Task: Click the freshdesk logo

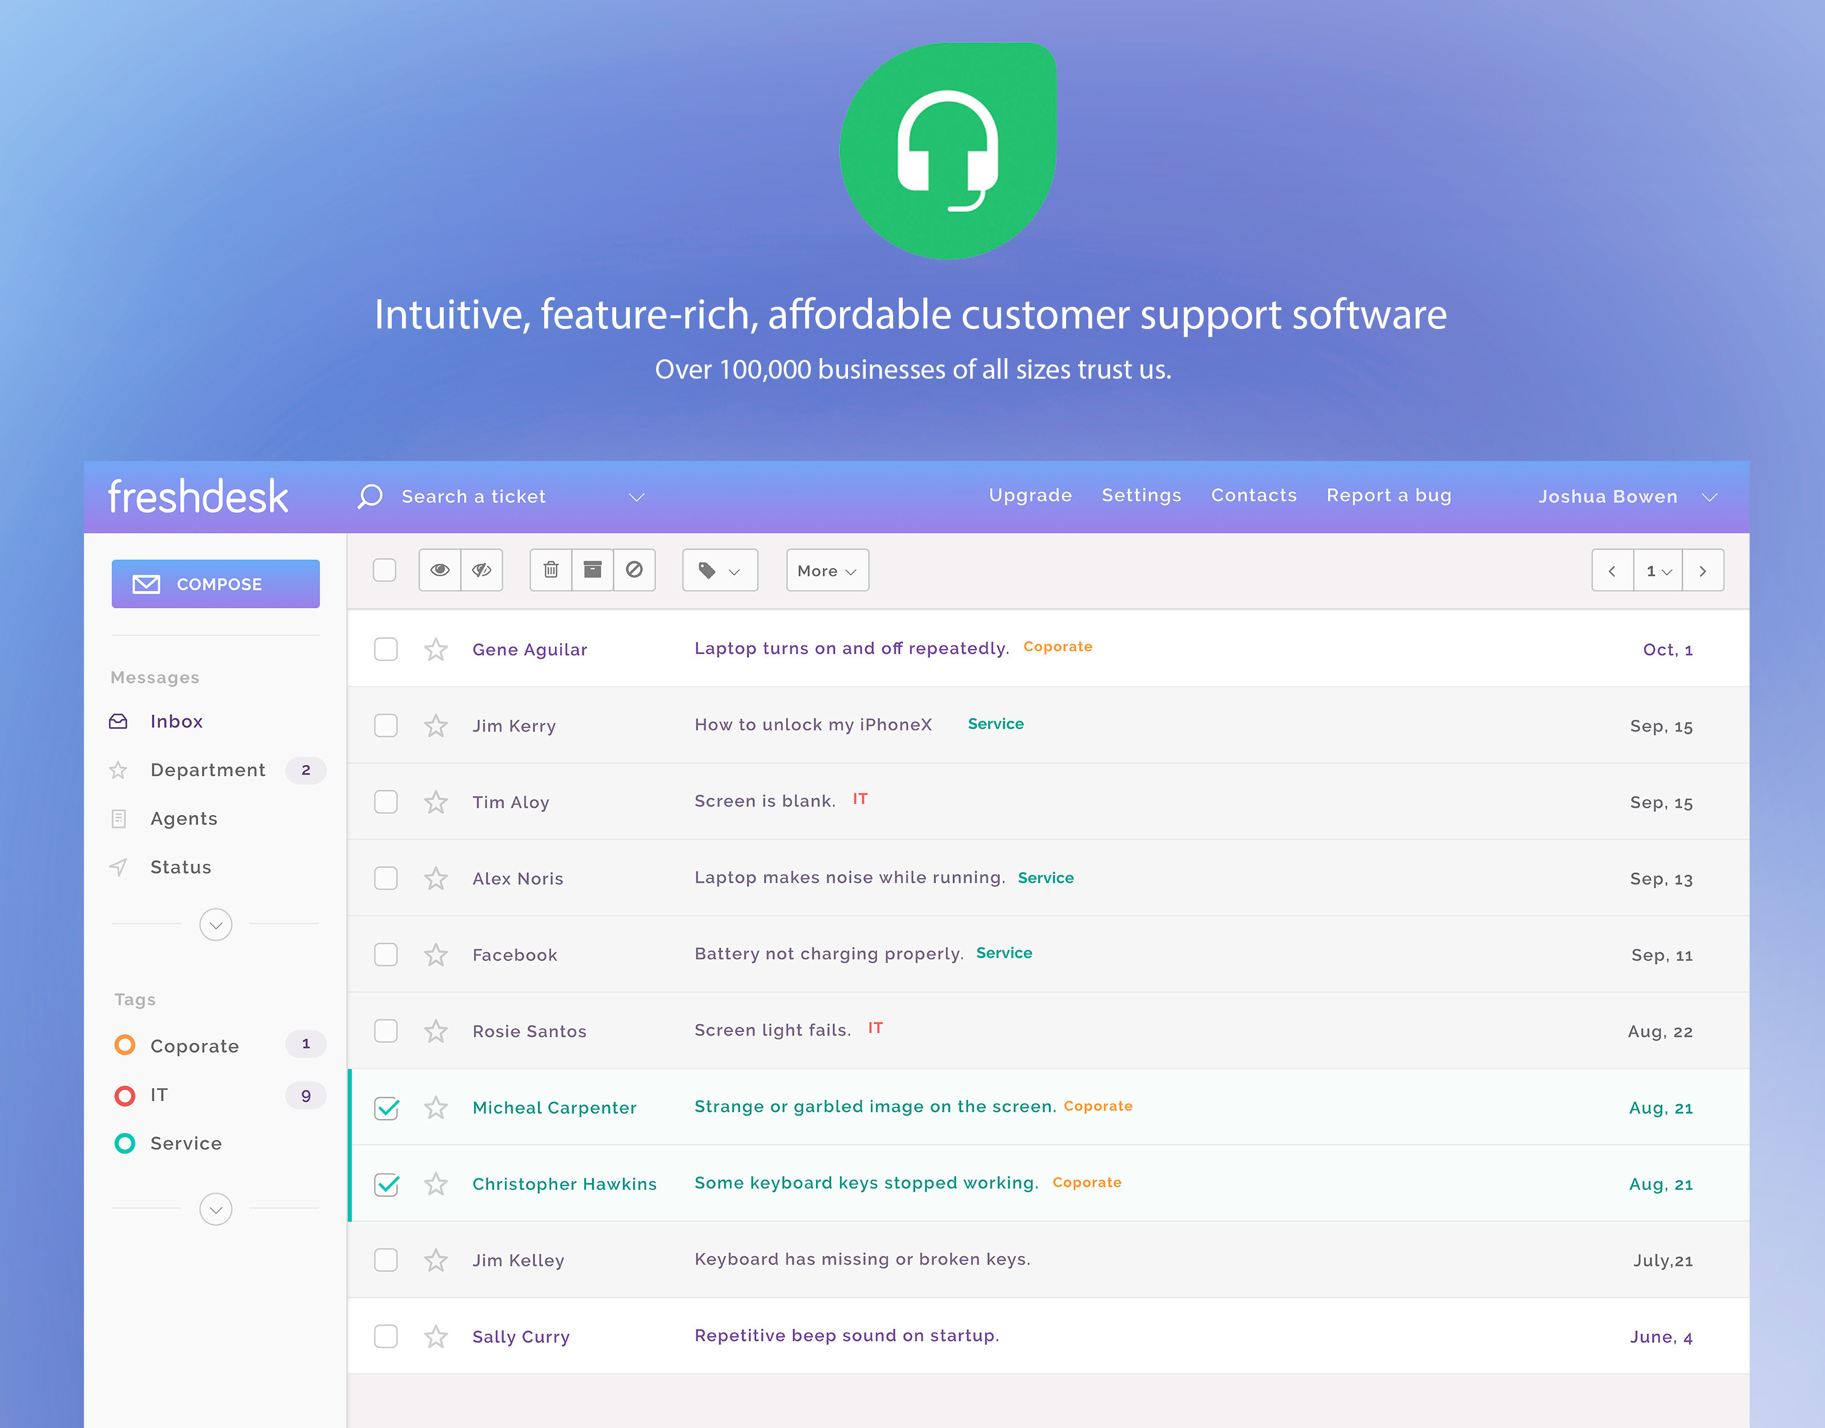Action: coord(198,496)
